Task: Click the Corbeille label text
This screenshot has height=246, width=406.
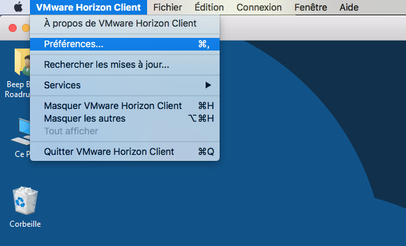Action: click(x=25, y=224)
